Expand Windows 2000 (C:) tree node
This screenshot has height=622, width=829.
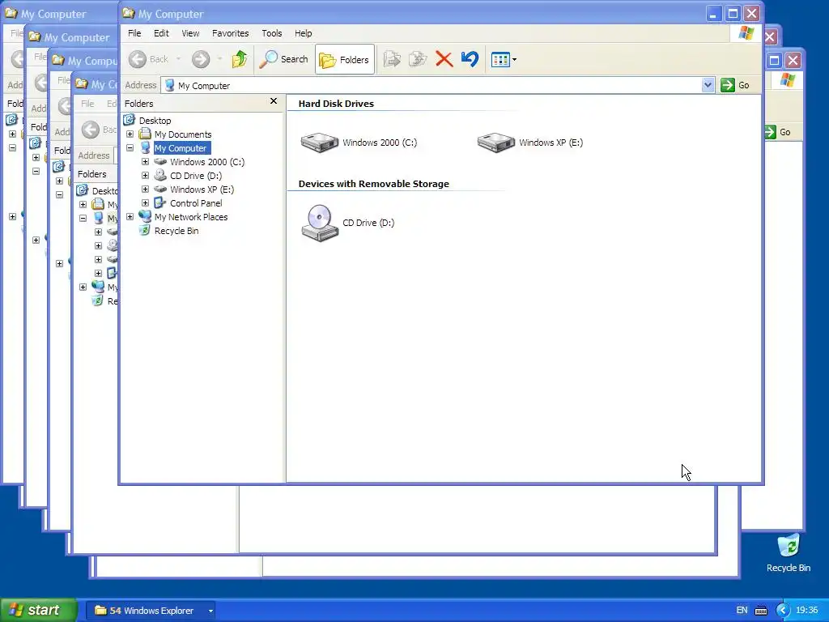click(x=146, y=162)
